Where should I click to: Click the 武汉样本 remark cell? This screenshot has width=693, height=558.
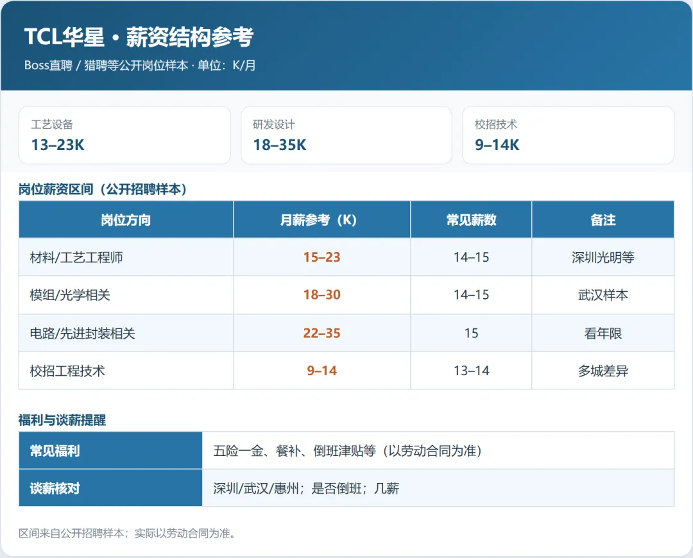coord(603,295)
